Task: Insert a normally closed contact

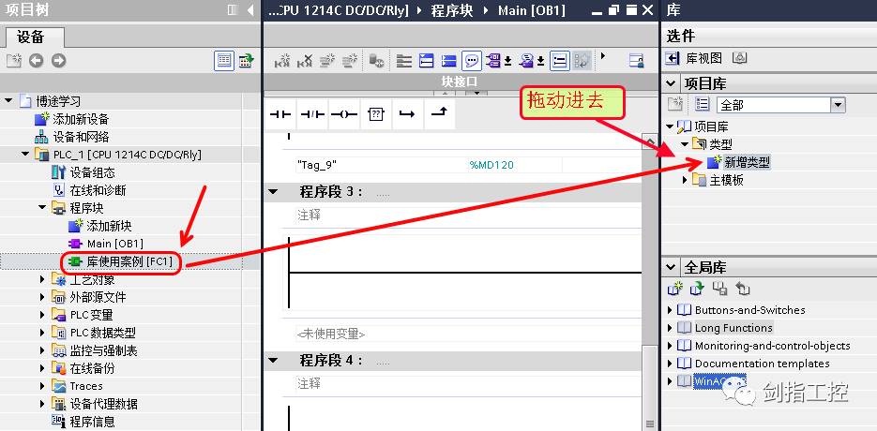Action: click(x=312, y=114)
